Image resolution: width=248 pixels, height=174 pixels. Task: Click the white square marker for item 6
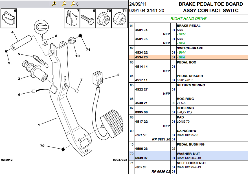click(x=34, y=91)
